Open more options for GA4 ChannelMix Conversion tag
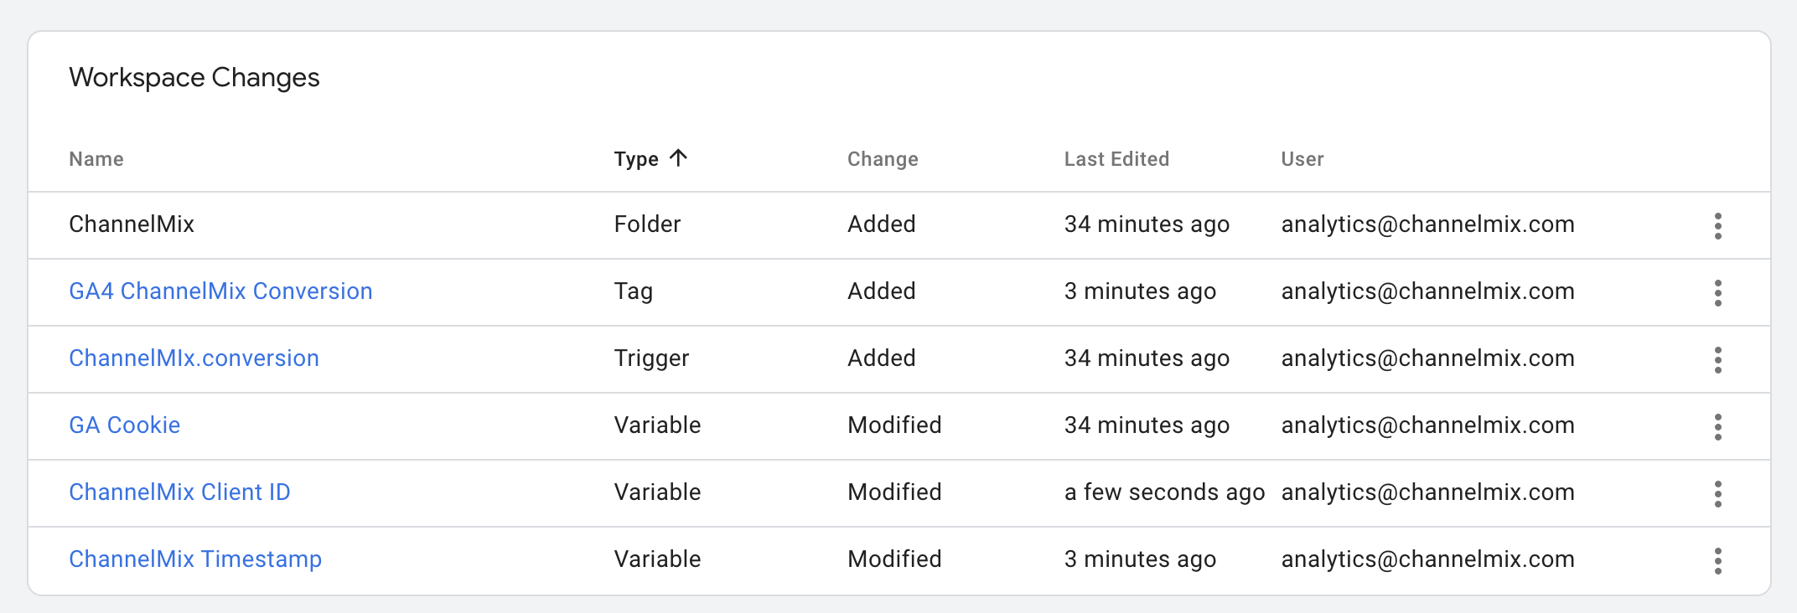 click(x=1717, y=292)
